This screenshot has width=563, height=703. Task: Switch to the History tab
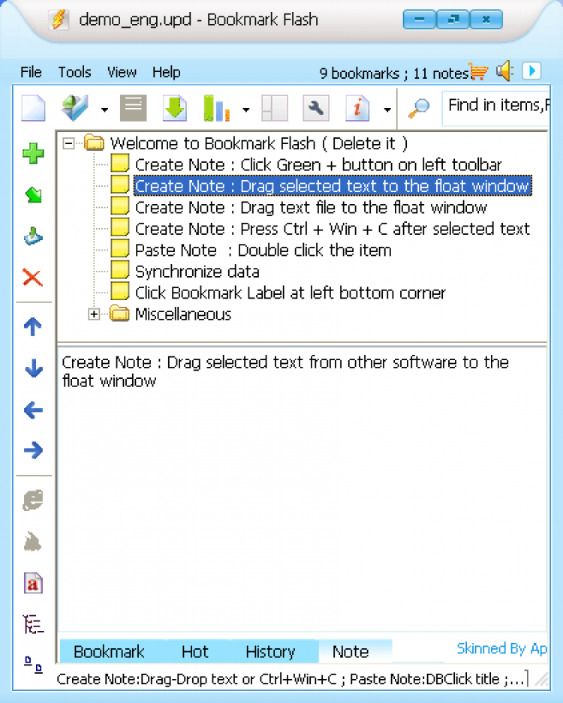[x=270, y=651]
